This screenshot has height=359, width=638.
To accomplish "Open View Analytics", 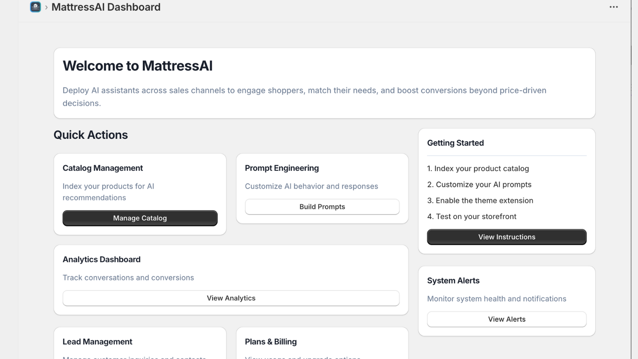I will (230, 298).
